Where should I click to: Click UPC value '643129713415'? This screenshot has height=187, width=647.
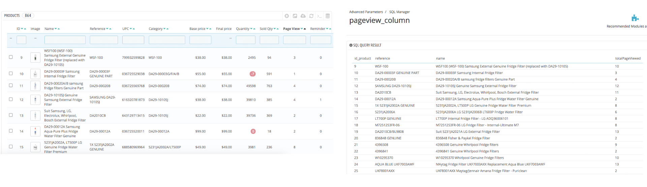tap(133, 115)
